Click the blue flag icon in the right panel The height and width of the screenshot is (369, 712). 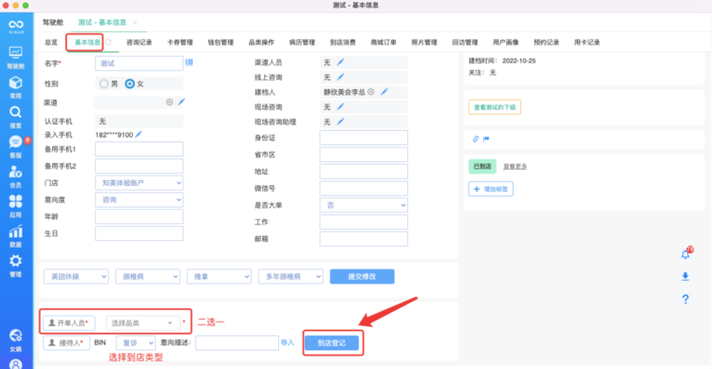(x=486, y=138)
